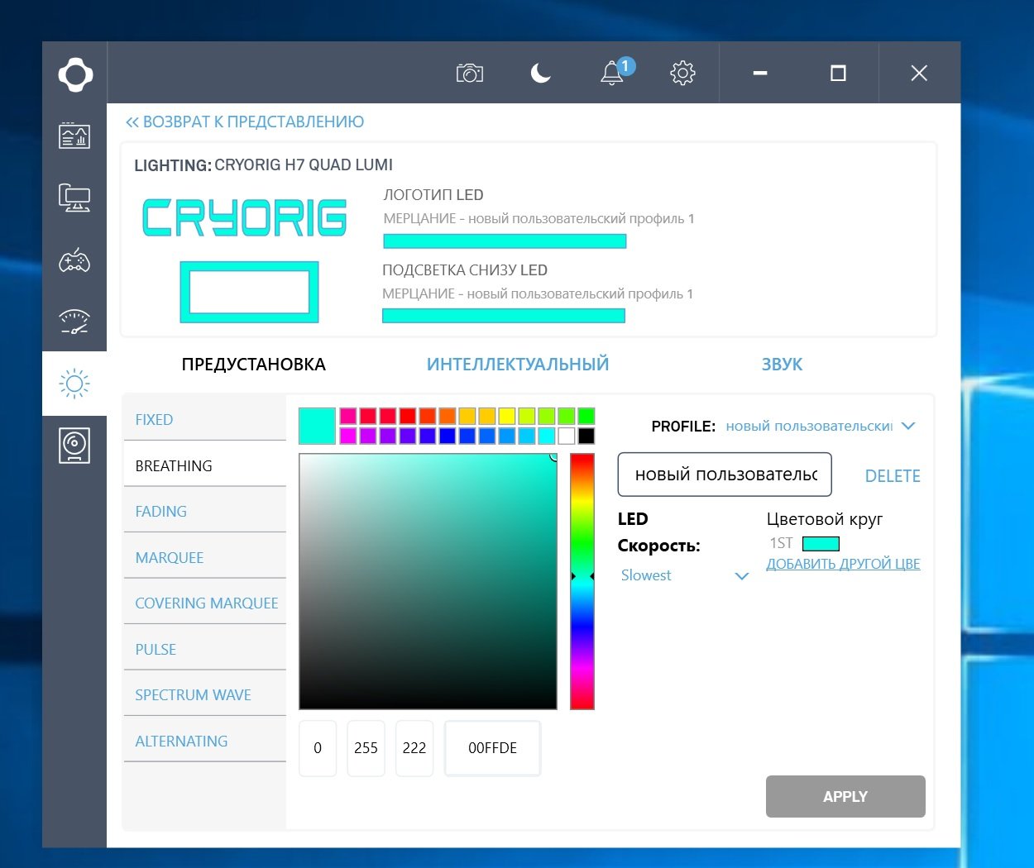
Task: Select the COVERING MARQUEE mode
Action: click(204, 603)
